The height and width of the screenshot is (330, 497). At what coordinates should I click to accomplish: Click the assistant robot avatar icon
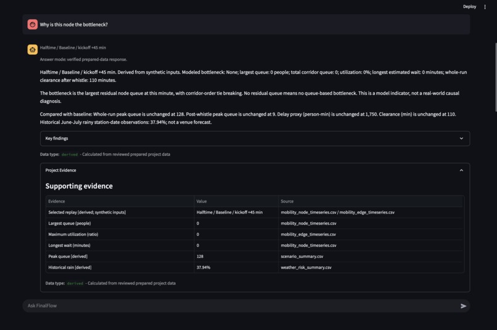32,49
